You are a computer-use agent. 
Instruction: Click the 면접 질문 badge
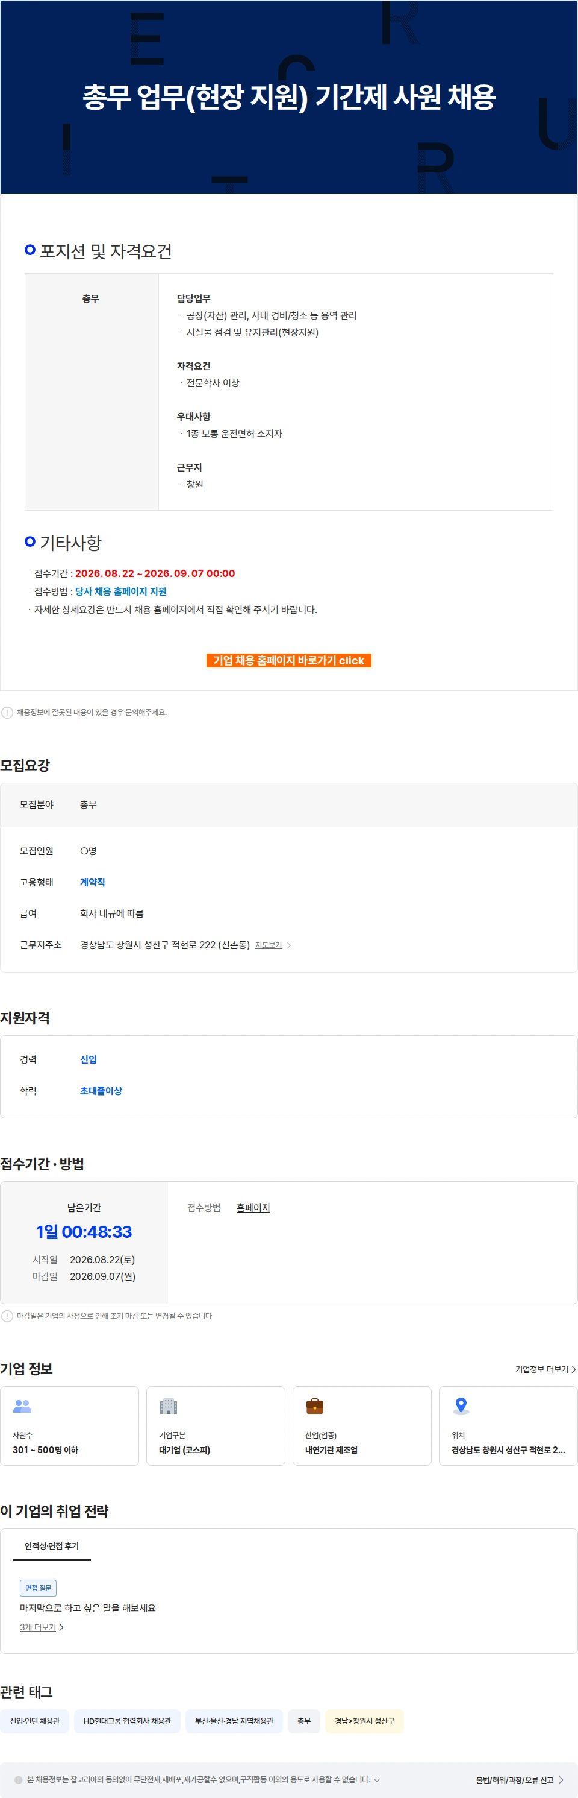pos(39,1588)
